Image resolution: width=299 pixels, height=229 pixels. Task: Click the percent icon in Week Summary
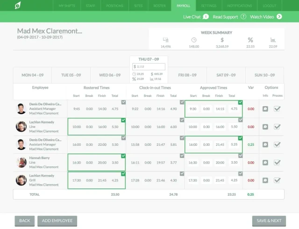click(x=250, y=40)
